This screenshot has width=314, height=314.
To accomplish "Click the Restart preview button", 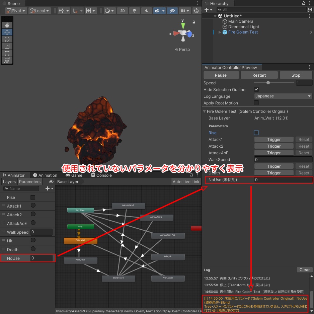I will coord(259,75).
